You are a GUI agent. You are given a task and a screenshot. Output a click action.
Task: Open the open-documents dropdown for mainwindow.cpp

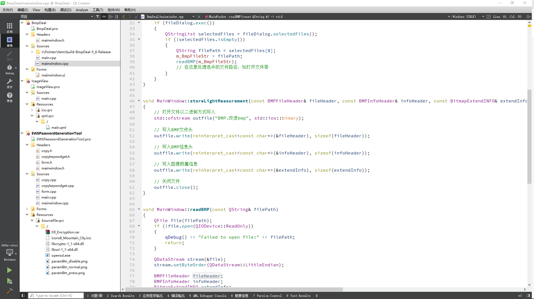pyautogui.click(x=193, y=17)
